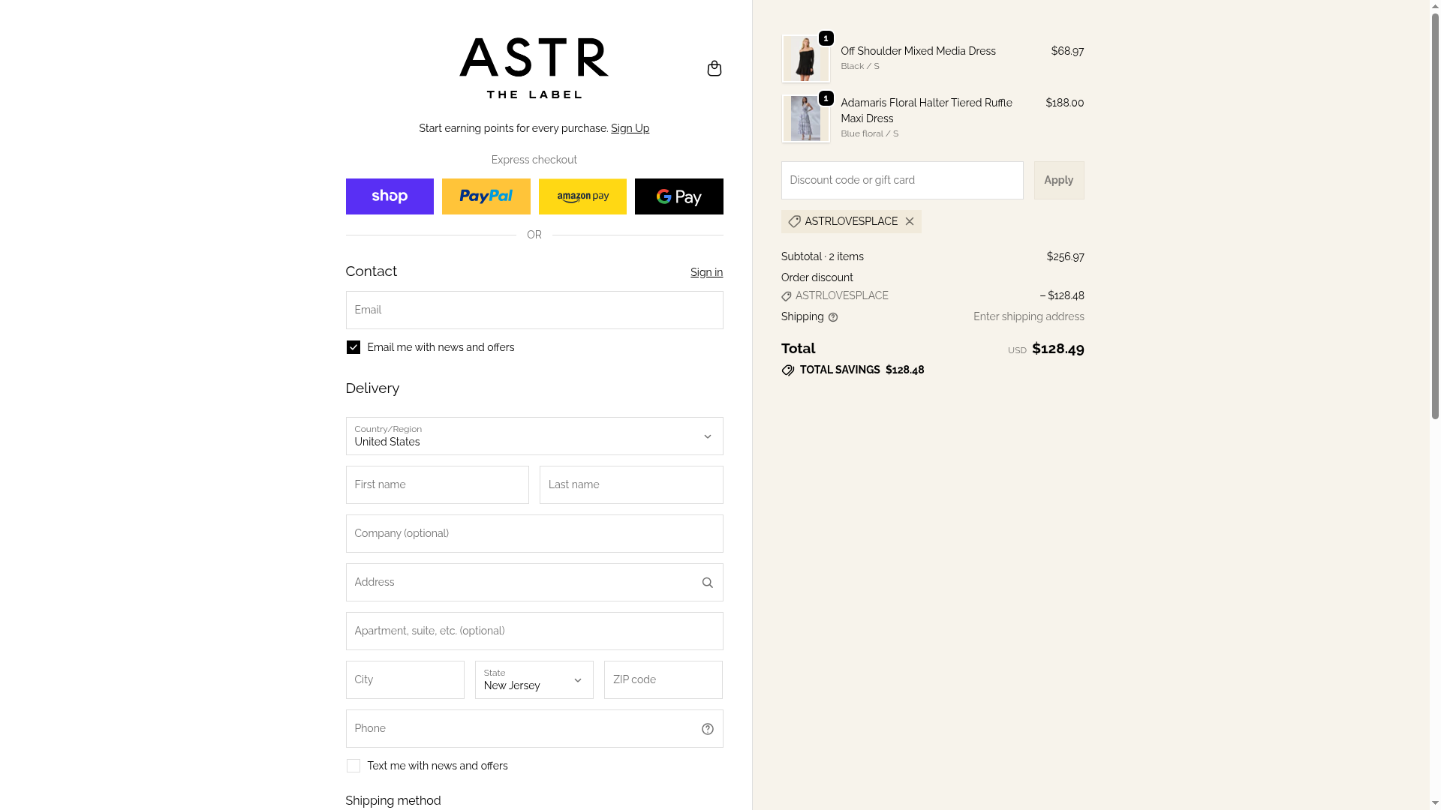Focus the Discount code or gift card field

[901, 180]
